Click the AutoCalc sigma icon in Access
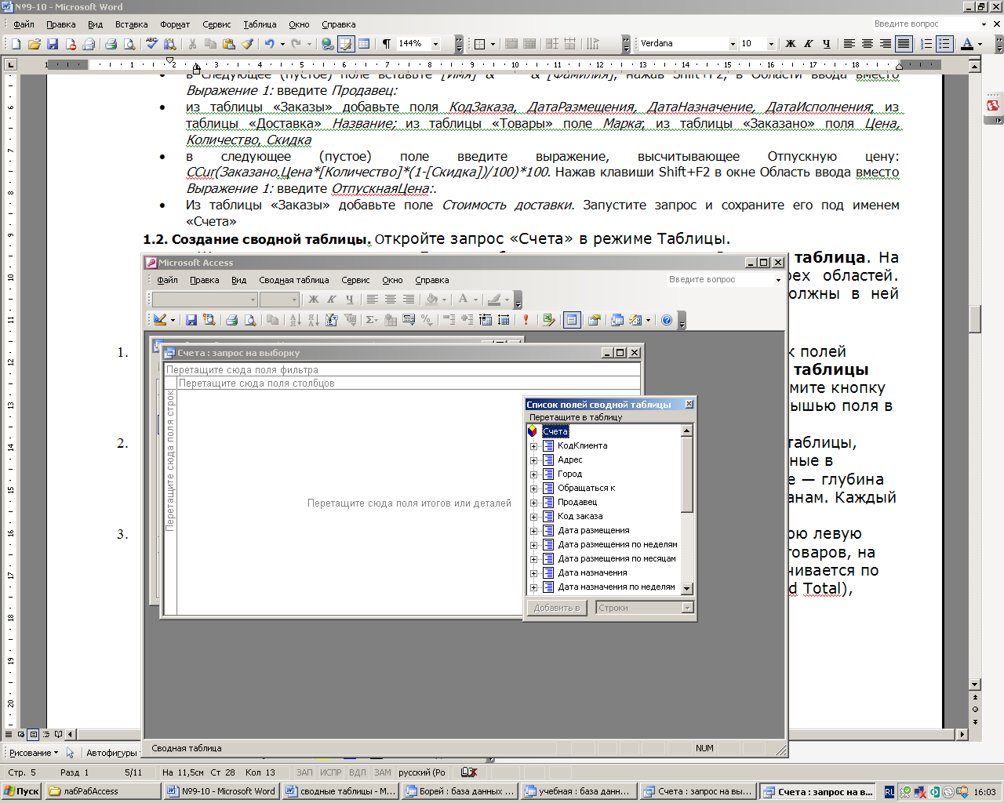This screenshot has width=1004, height=803. coord(371,320)
